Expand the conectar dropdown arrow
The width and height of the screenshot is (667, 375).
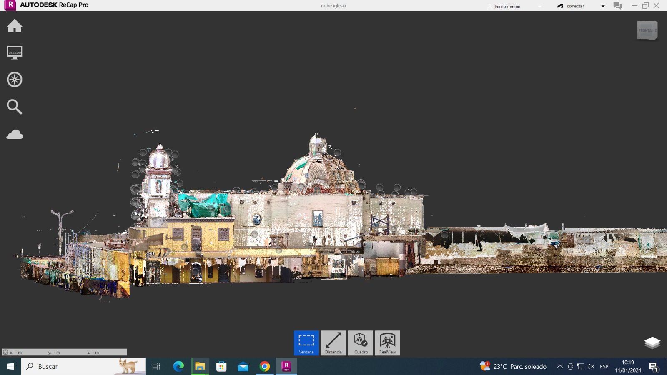[x=603, y=6]
